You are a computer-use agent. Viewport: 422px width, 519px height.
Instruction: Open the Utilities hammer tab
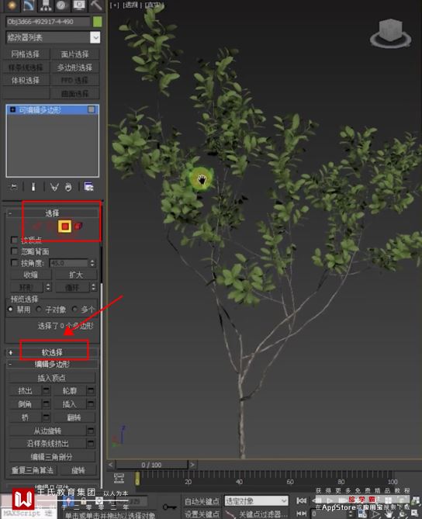[x=96, y=5]
